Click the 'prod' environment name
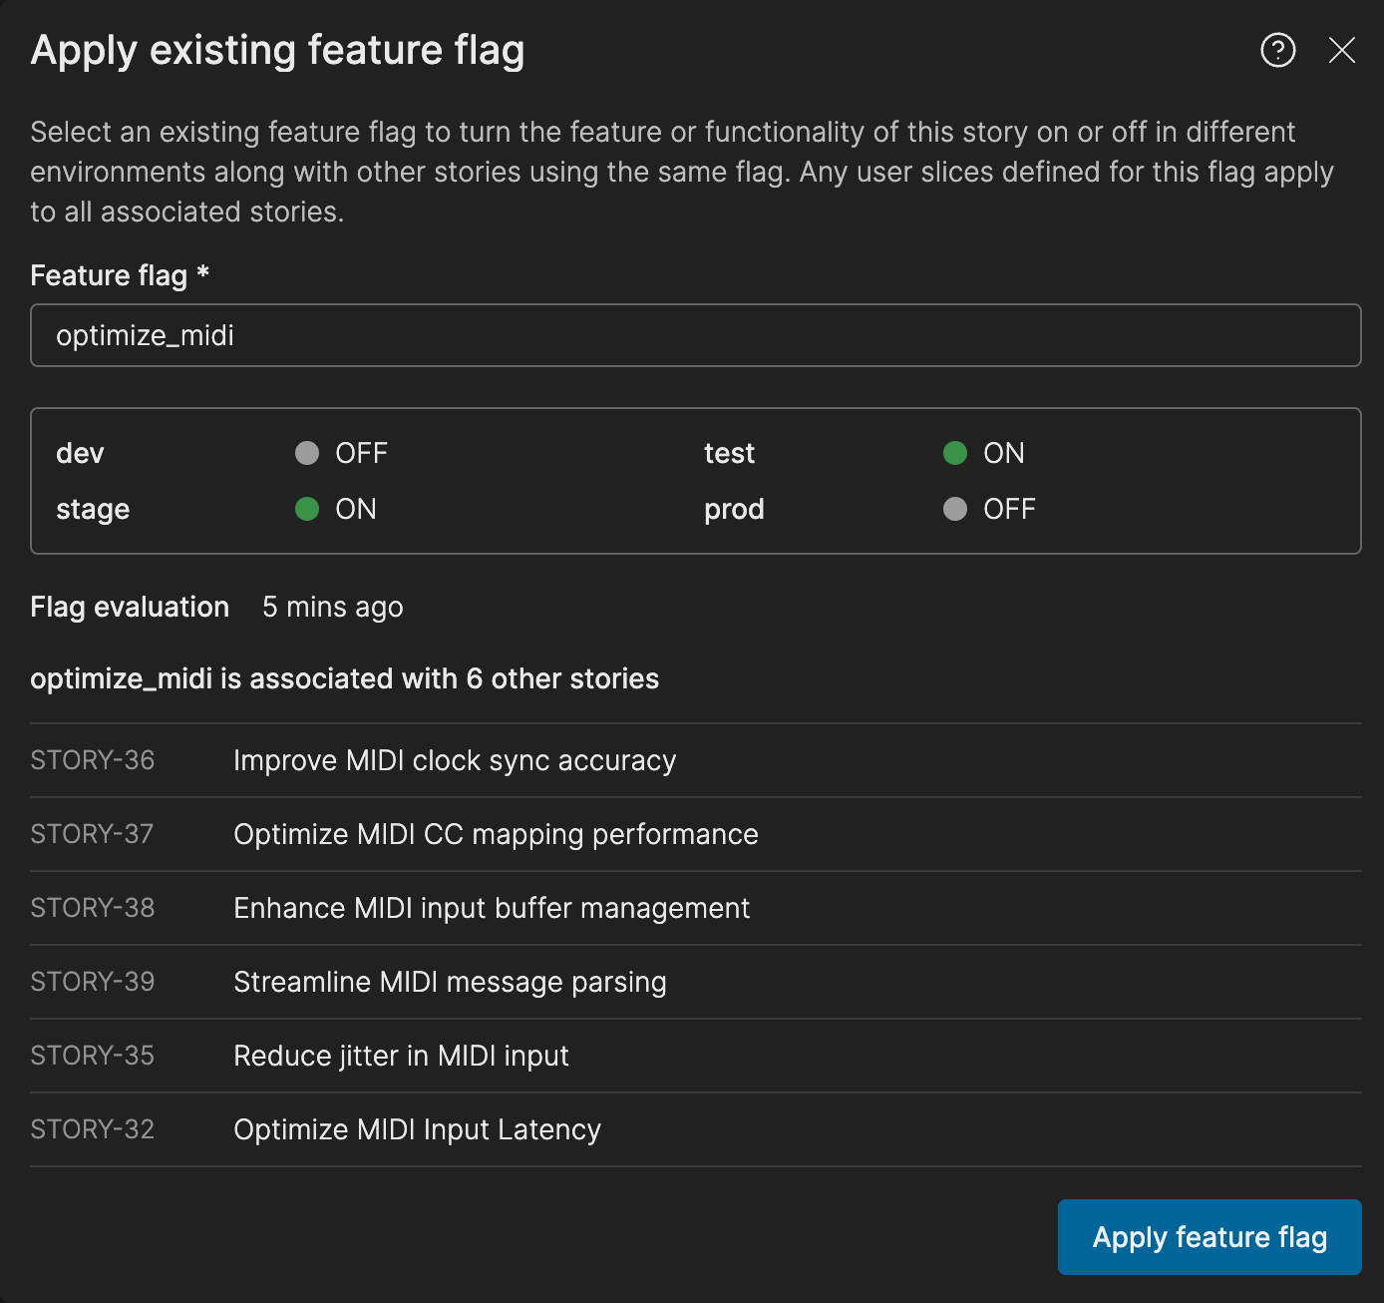The height and width of the screenshot is (1303, 1384). 734,509
